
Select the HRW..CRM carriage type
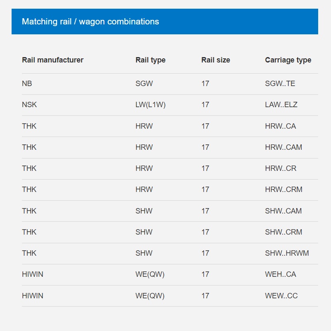283,189
